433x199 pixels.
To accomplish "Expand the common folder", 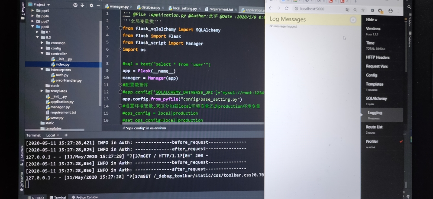I will 42,43.
